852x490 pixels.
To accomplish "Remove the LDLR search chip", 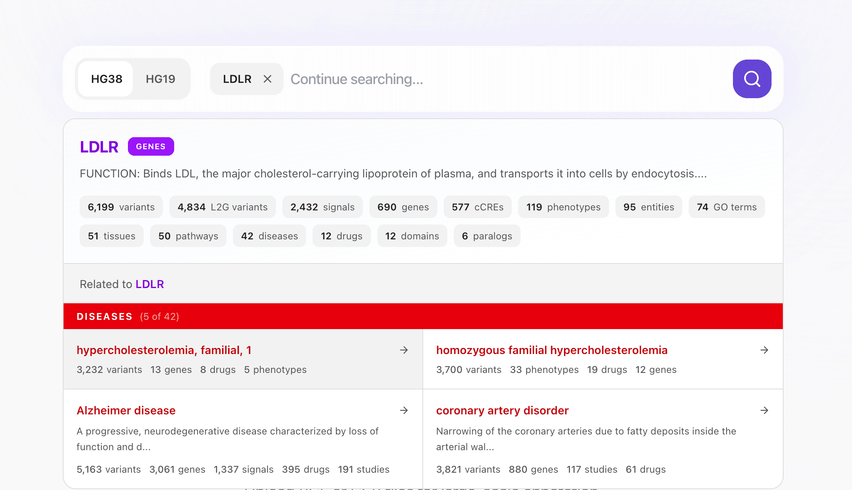I will click(x=268, y=79).
